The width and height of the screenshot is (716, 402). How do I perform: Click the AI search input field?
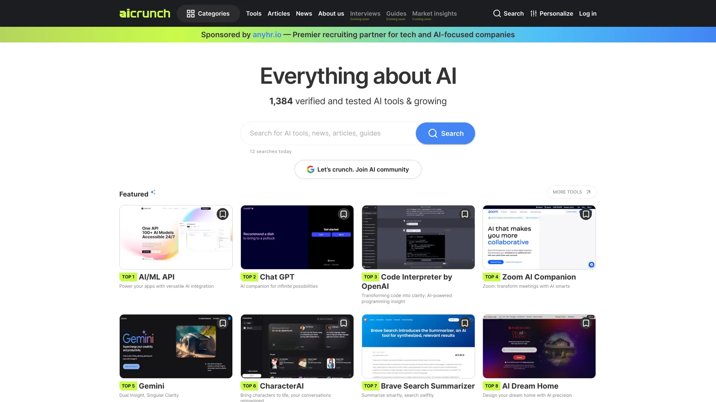[330, 133]
